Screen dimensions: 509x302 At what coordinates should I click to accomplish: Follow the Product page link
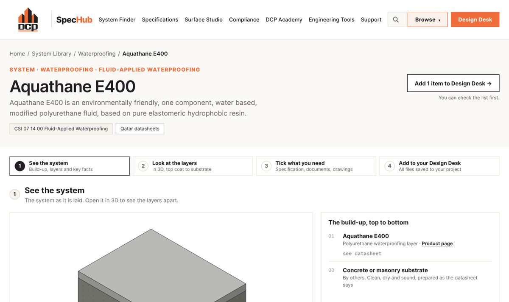click(x=437, y=244)
